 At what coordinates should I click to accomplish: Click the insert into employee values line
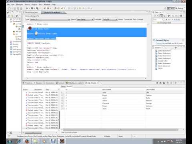(x=81, y=70)
